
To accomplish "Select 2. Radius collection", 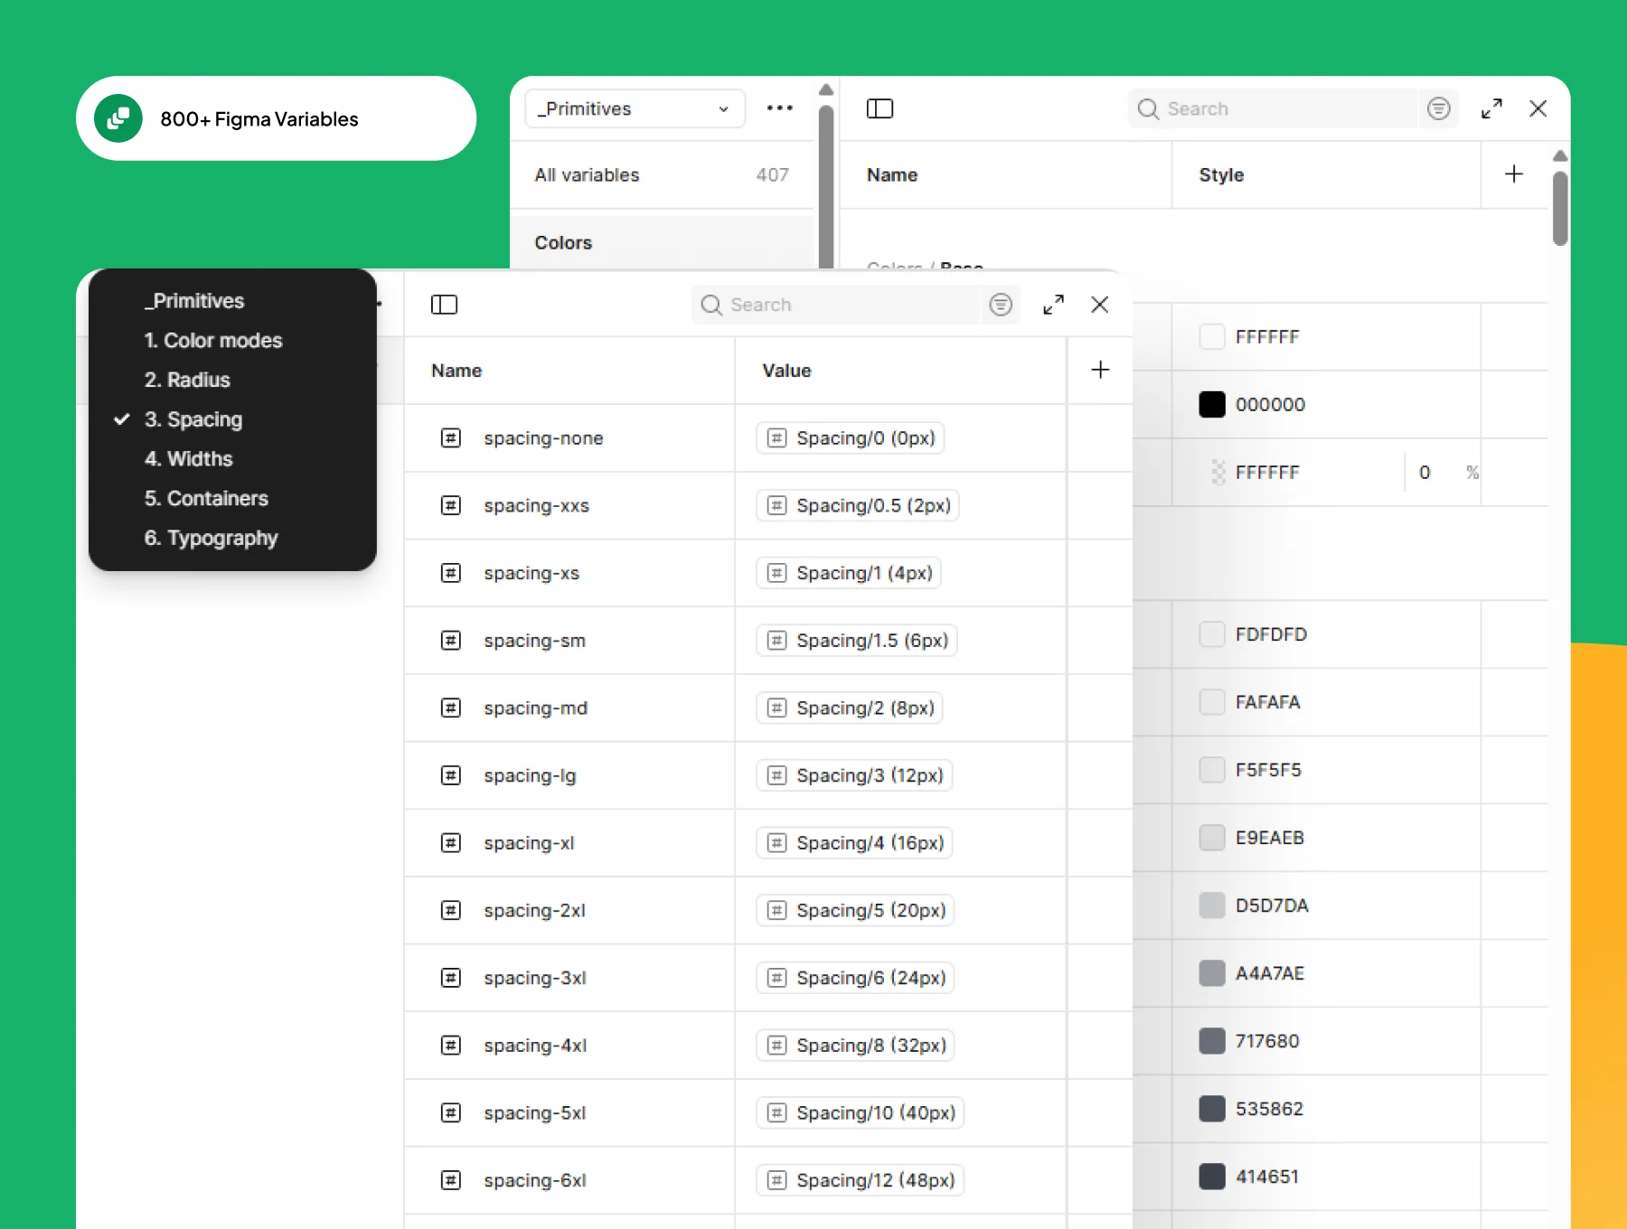I will click(187, 380).
